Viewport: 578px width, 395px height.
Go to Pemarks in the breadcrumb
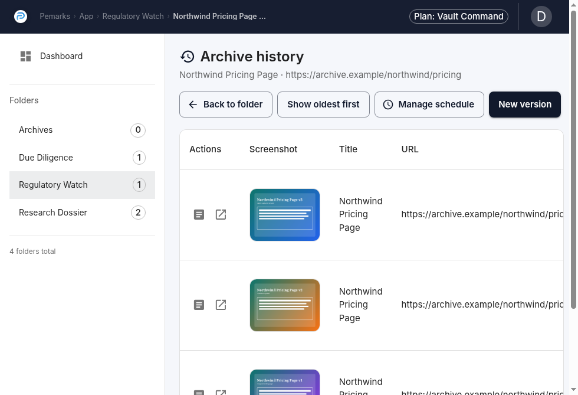(x=55, y=17)
